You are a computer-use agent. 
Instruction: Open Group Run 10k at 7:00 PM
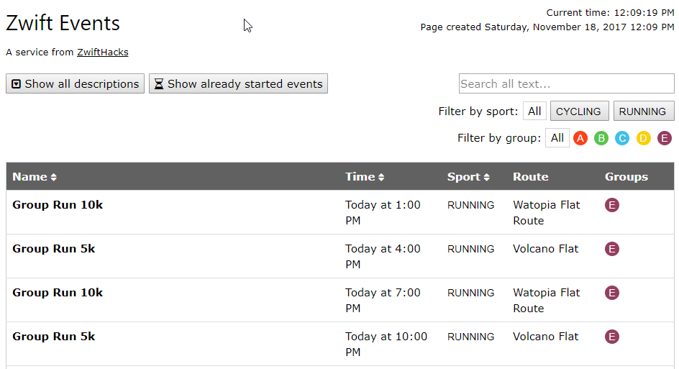pyautogui.click(x=58, y=293)
